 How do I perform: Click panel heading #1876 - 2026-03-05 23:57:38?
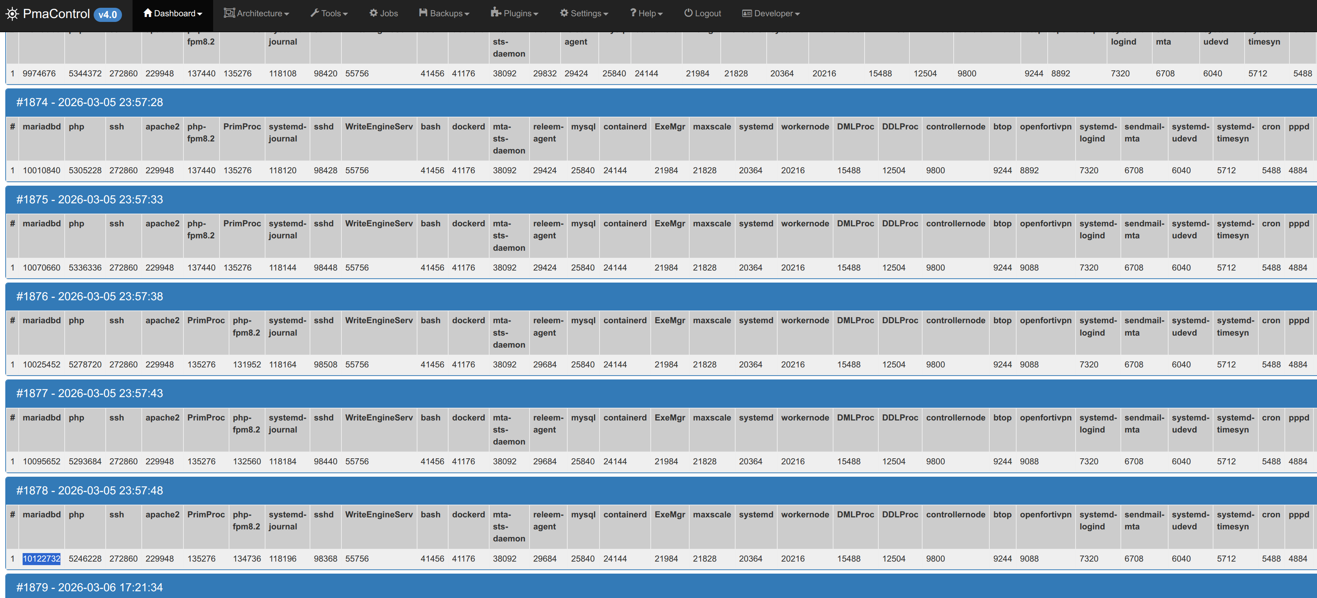tap(89, 296)
